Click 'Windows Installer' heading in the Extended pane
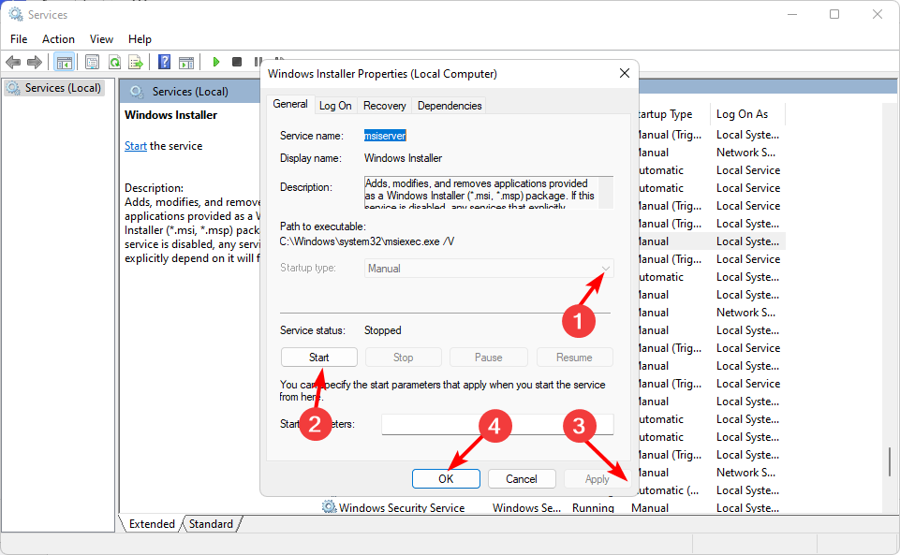Viewport: 900px width, 555px height. tap(171, 115)
